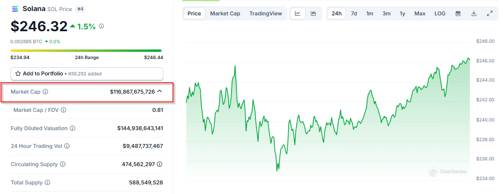Show Market Cap info tooltip icon
The height and width of the screenshot is (194, 503).
(x=46, y=92)
